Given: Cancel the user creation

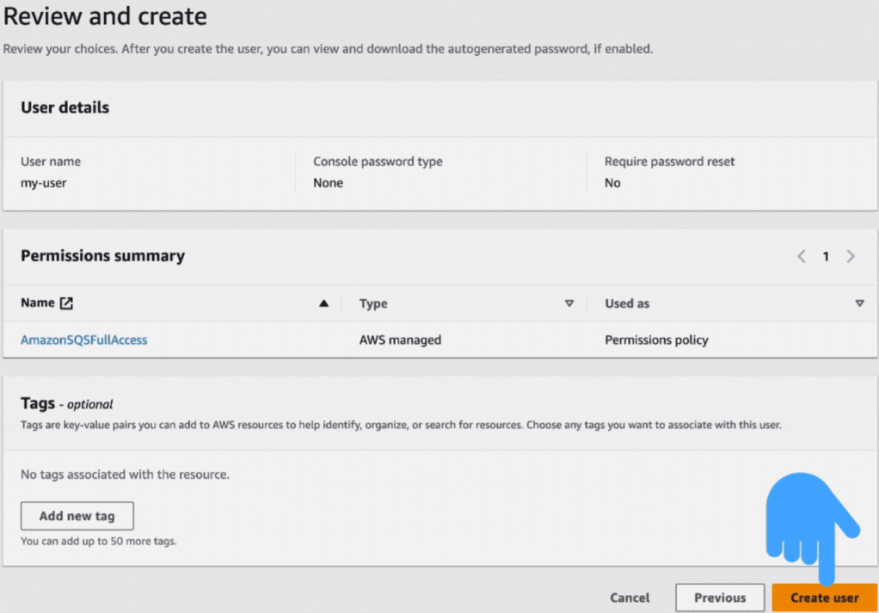Looking at the screenshot, I should pyautogui.click(x=630, y=598).
